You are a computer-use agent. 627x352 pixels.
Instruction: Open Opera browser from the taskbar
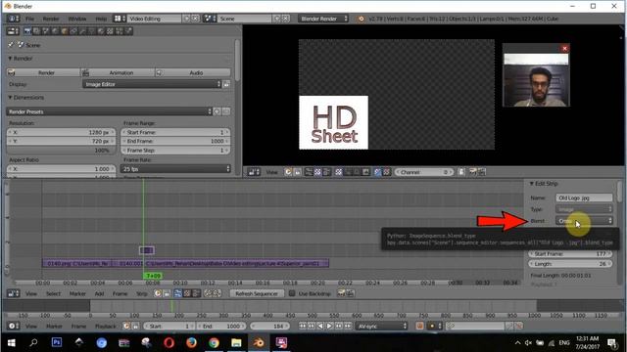pyautogui.click(x=169, y=343)
